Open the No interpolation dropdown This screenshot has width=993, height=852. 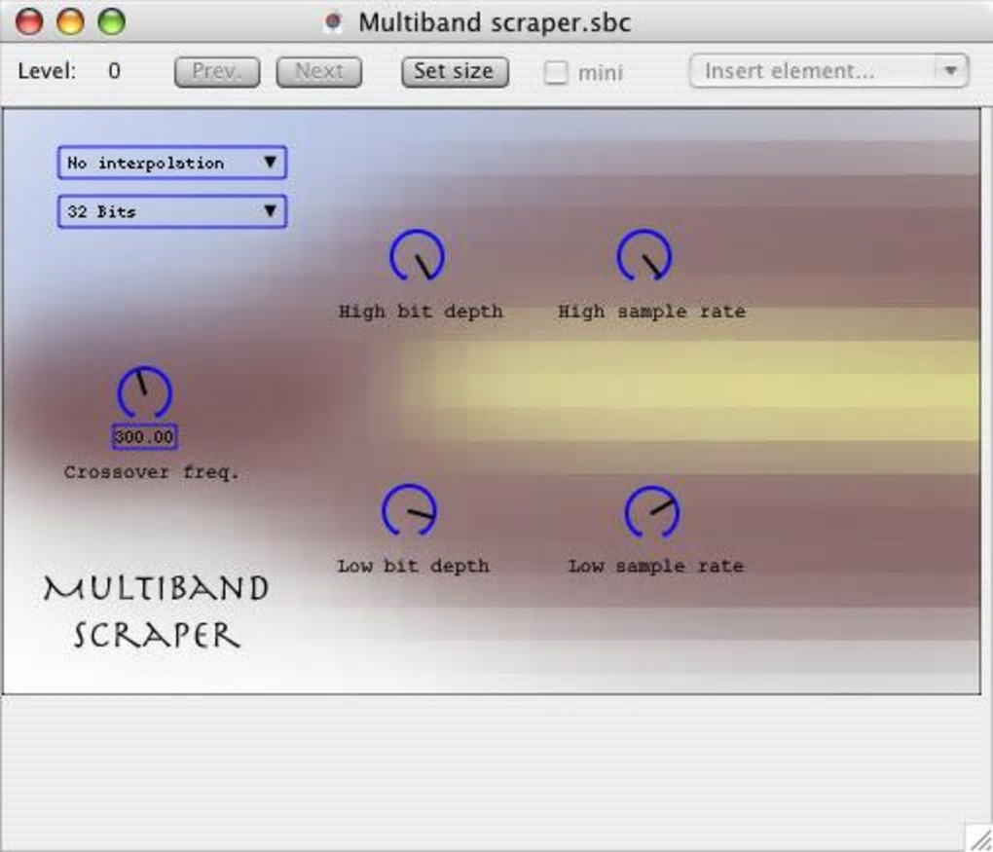click(172, 163)
